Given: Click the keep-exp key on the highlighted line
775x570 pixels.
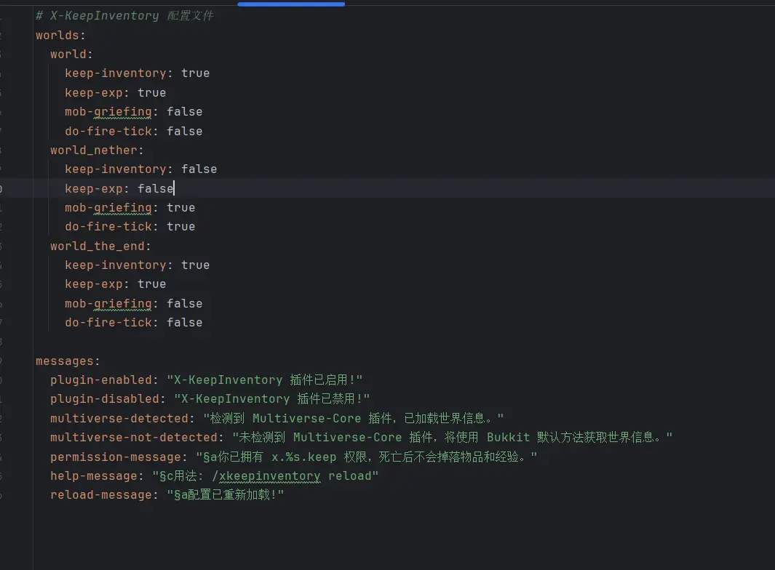Looking at the screenshot, I should pos(93,188).
